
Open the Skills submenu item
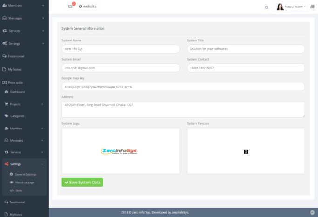19,190
